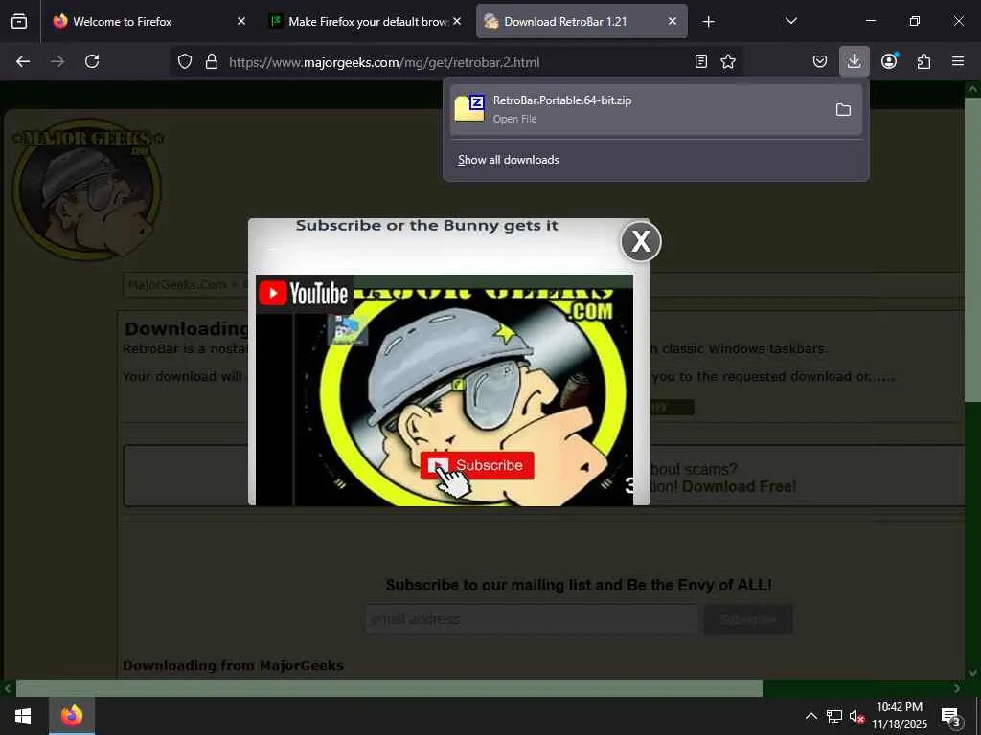Reload the current page
Image resolution: width=981 pixels, height=735 pixels.
point(92,61)
